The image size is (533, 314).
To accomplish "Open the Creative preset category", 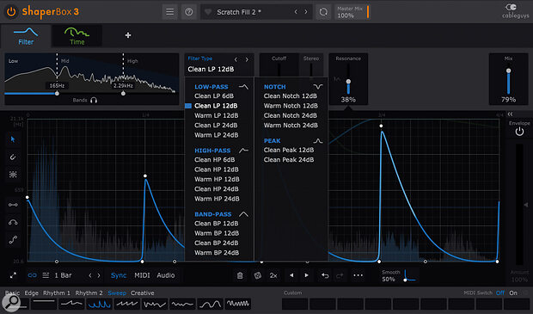I will coord(143,292).
